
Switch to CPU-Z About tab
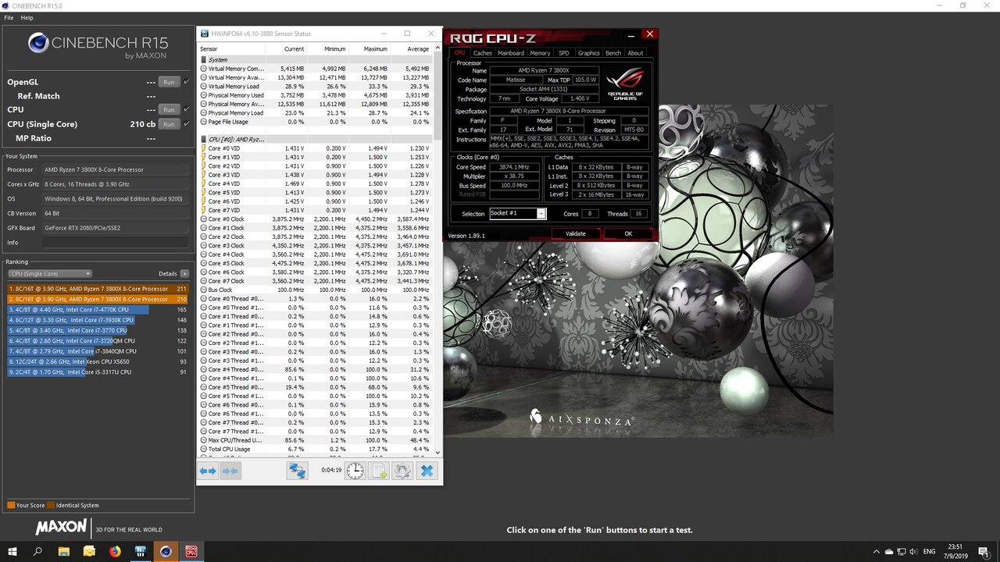pyautogui.click(x=636, y=53)
